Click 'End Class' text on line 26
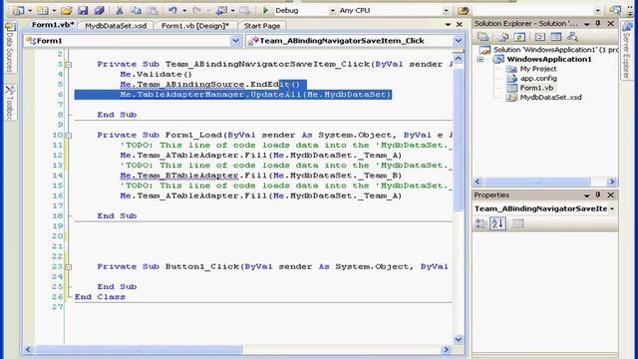 point(100,297)
